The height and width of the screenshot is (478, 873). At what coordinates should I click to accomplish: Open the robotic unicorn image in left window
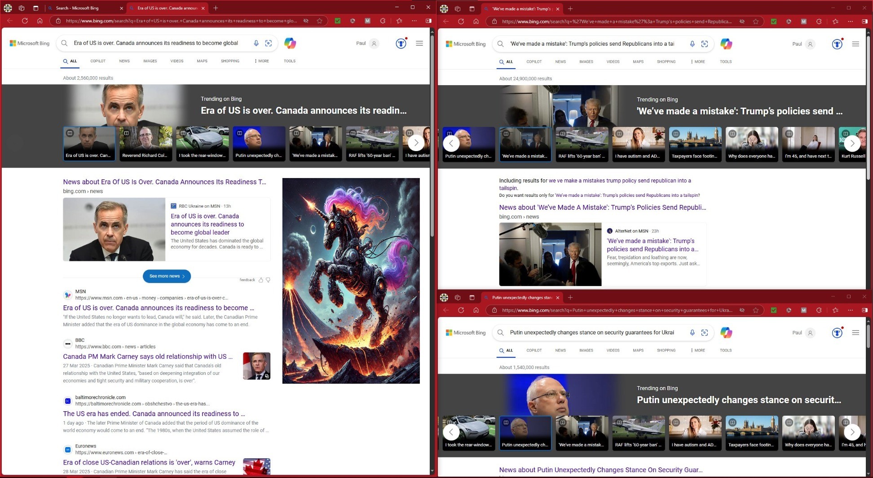click(x=351, y=281)
